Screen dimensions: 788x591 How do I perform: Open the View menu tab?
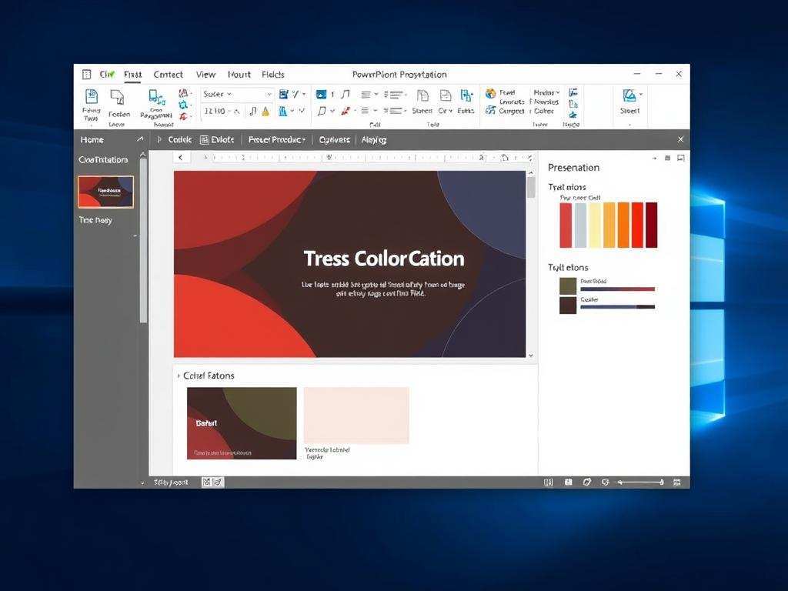point(205,75)
